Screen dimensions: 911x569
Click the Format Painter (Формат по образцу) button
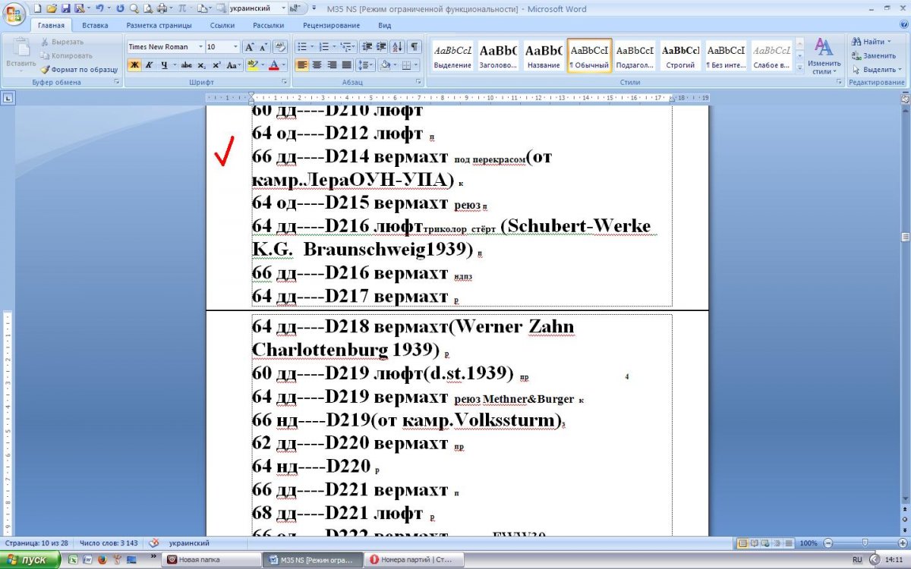click(79, 69)
